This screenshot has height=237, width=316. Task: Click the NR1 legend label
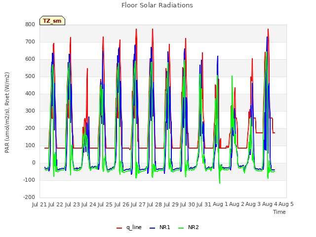(164, 227)
